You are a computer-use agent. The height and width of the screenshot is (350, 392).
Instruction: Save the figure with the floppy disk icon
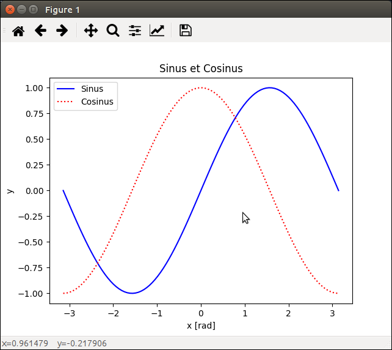[x=186, y=31]
